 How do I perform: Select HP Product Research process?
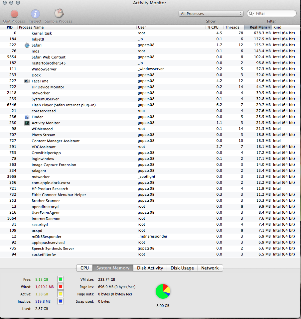coord(150,189)
